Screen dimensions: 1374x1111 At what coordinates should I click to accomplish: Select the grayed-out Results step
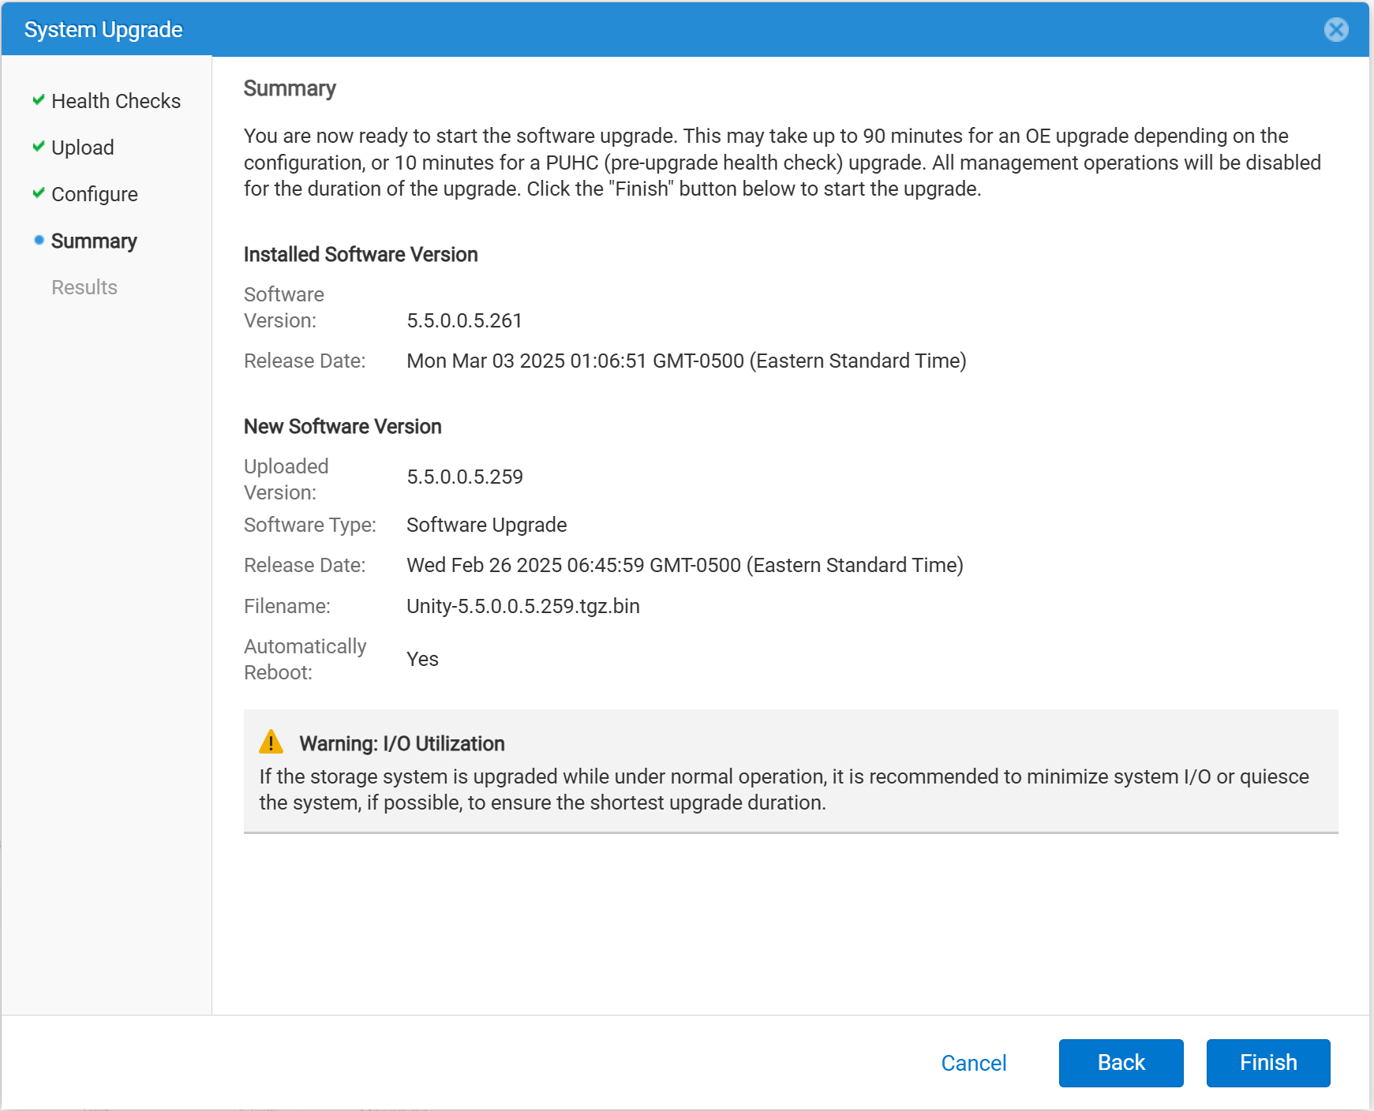tap(84, 286)
